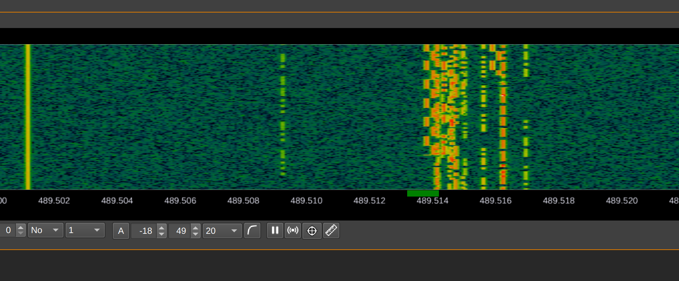Viewport: 679px width, 281px height.
Task: Open the 'No' dropdown menu
Action: 45,230
